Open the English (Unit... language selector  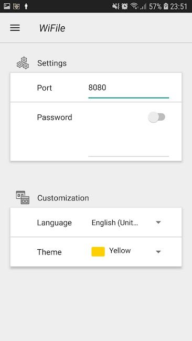[x=126, y=222]
